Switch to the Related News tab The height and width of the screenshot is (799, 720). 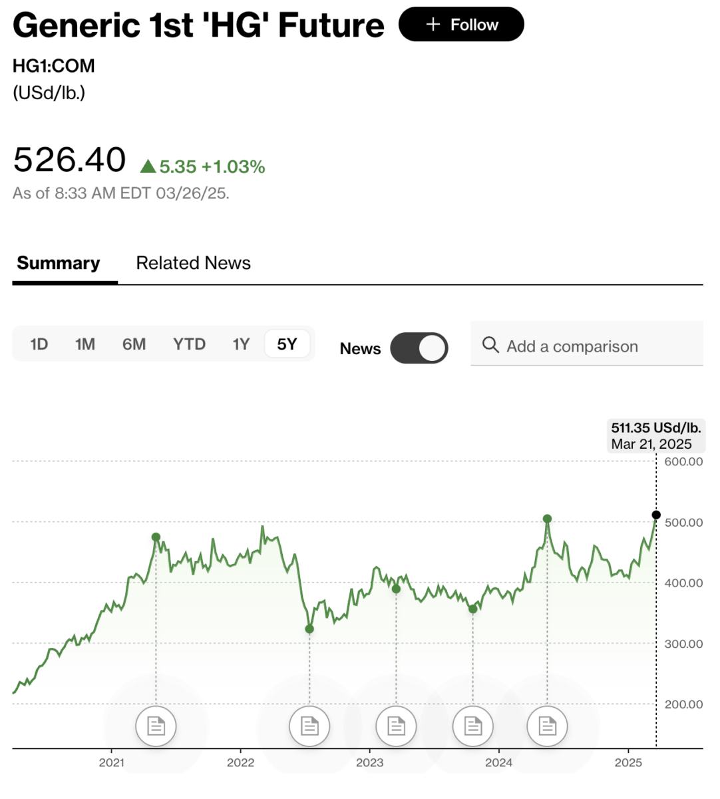click(193, 263)
